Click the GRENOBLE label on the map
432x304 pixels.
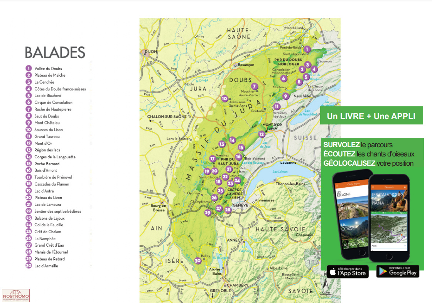(x=220, y=291)
